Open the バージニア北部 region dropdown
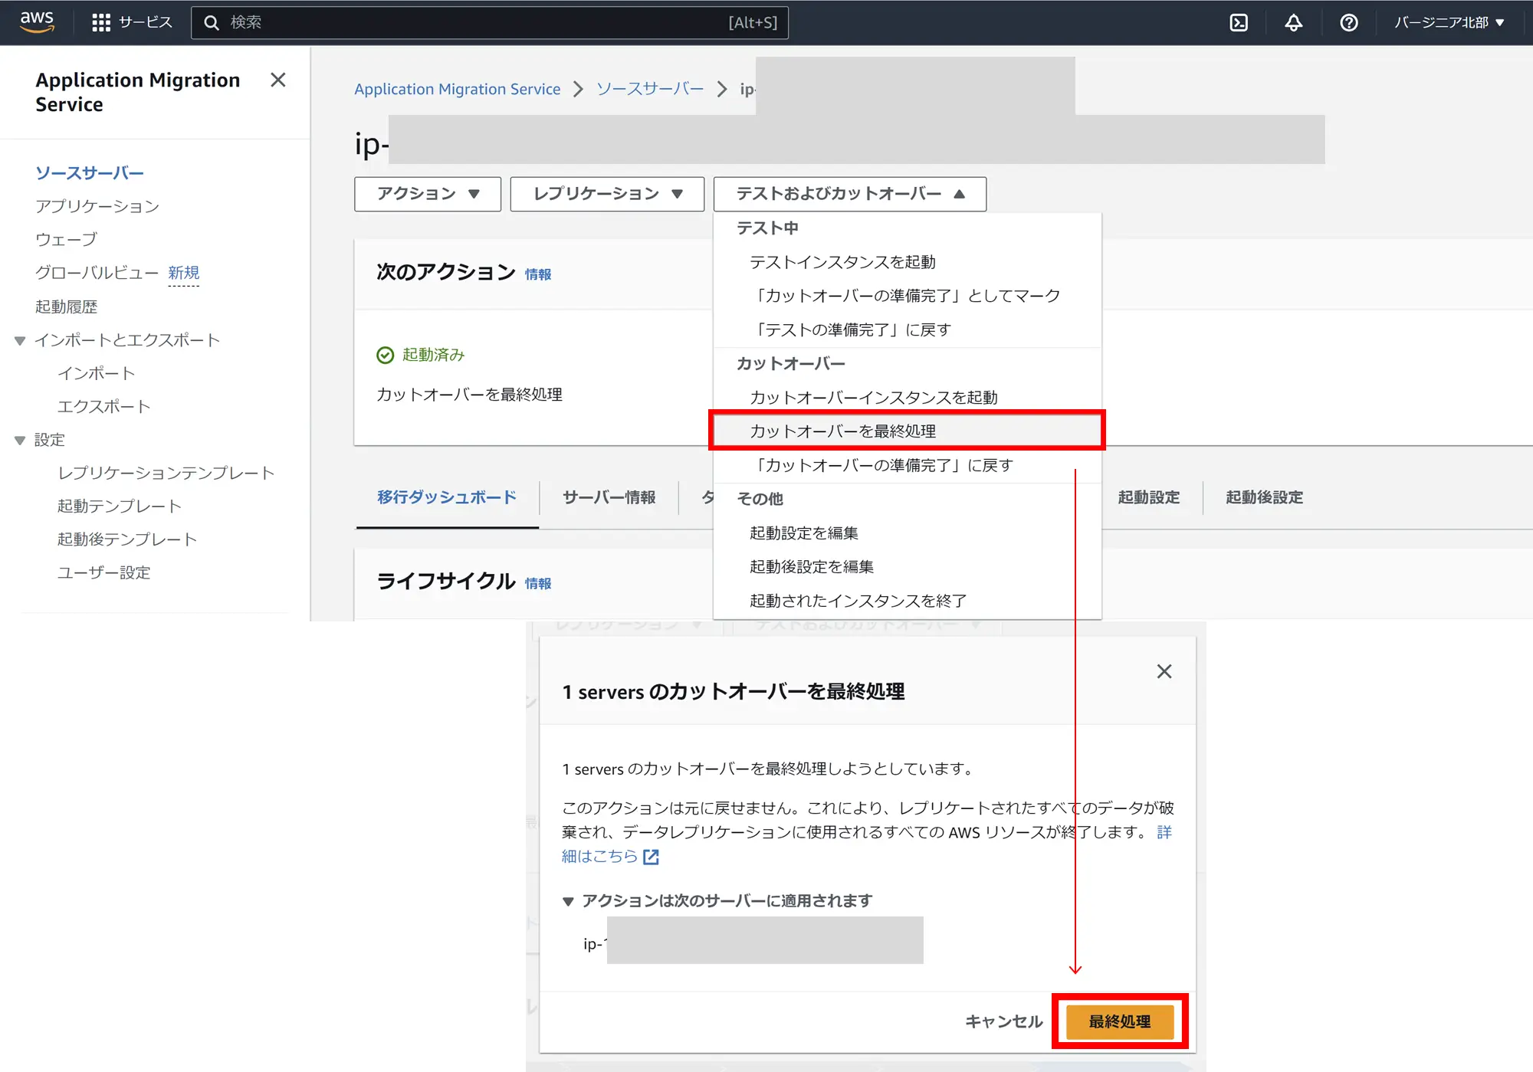Screen dimensions: 1533x1072 1449,22
